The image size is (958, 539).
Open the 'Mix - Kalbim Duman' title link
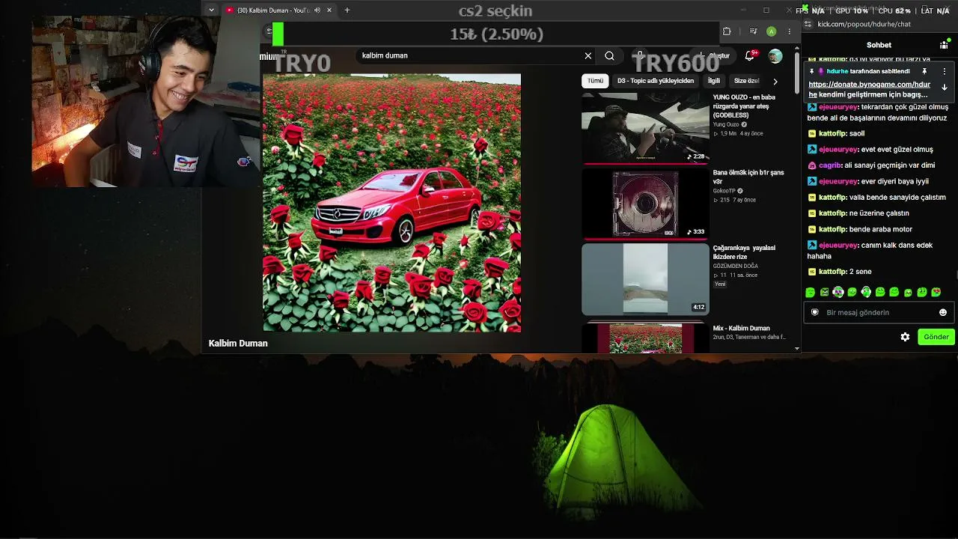pos(741,328)
